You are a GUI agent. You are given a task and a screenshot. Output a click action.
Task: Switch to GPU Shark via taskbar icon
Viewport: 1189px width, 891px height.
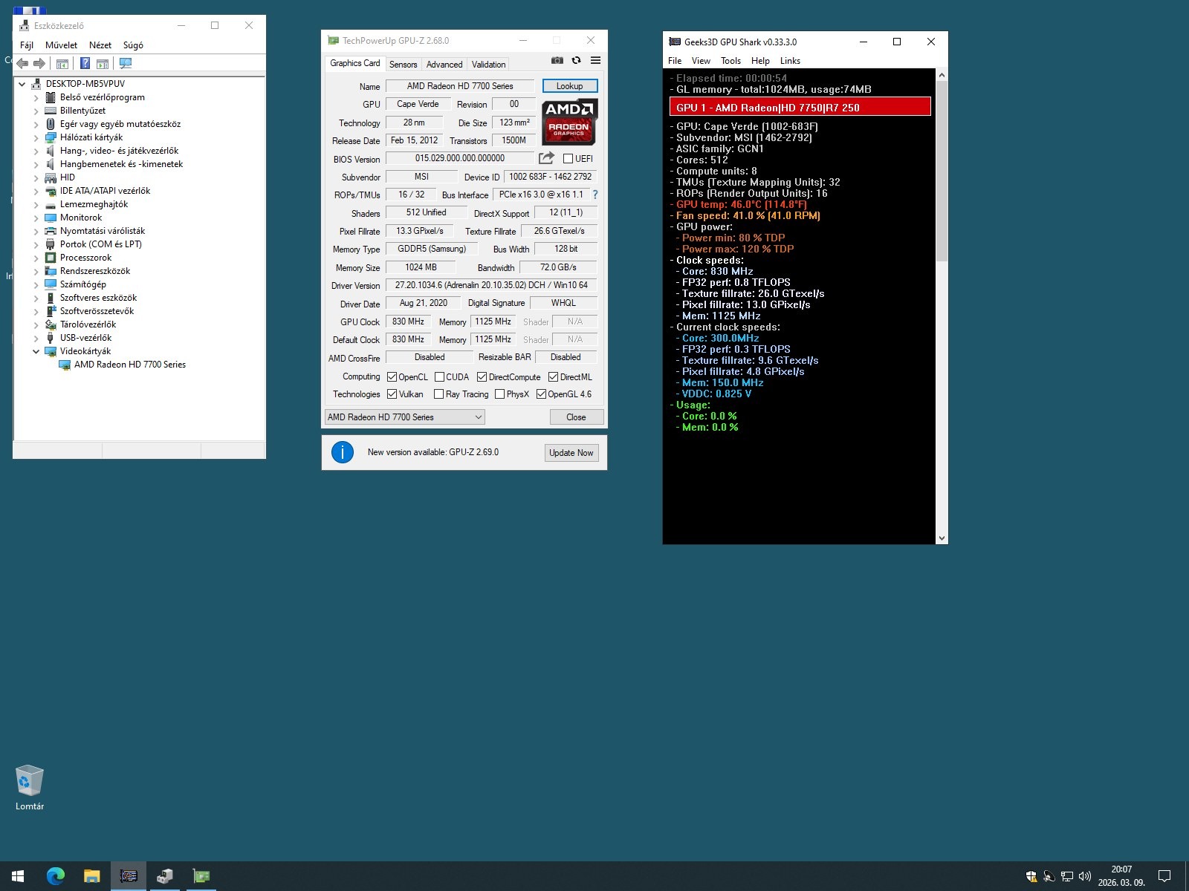point(129,876)
